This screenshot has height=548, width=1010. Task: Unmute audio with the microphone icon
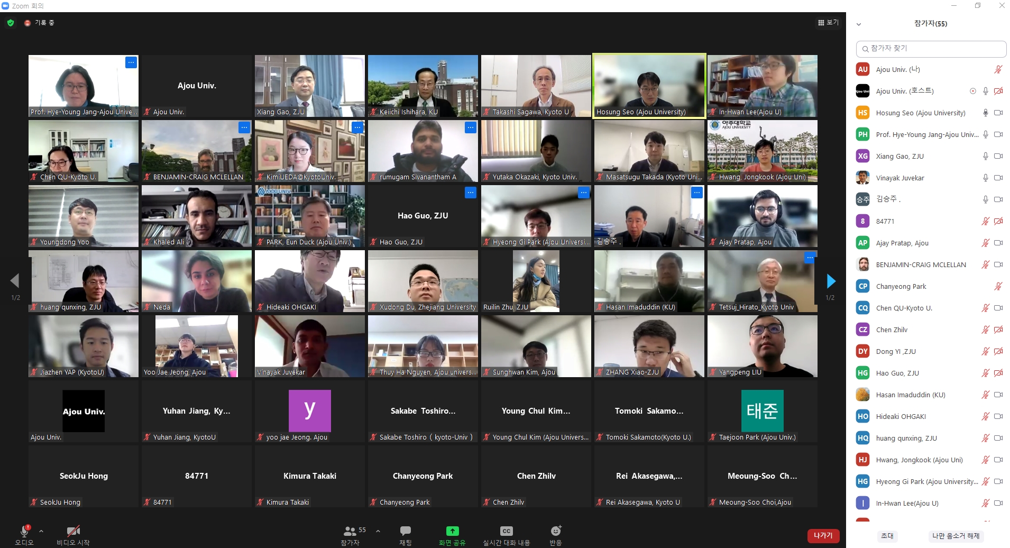click(x=24, y=531)
